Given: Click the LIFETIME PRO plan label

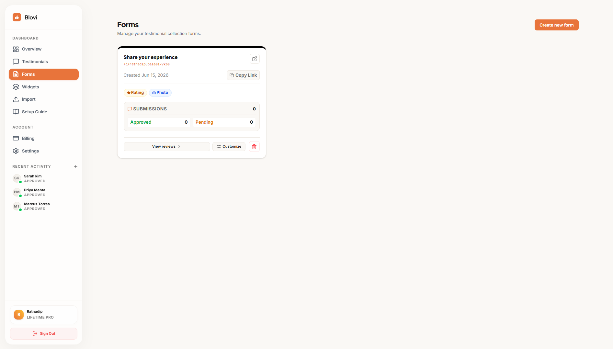Looking at the screenshot, I should click(x=40, y=317).
